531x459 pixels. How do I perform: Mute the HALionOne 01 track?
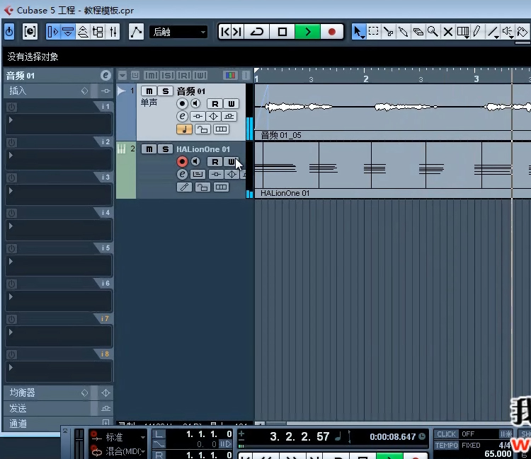149,149
